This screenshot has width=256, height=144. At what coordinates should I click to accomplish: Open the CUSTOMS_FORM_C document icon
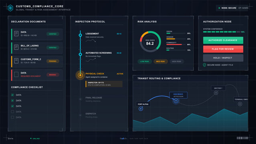16,61
